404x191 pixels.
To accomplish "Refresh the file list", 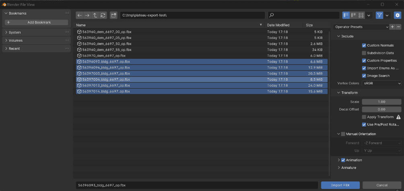I will point(103,15).
